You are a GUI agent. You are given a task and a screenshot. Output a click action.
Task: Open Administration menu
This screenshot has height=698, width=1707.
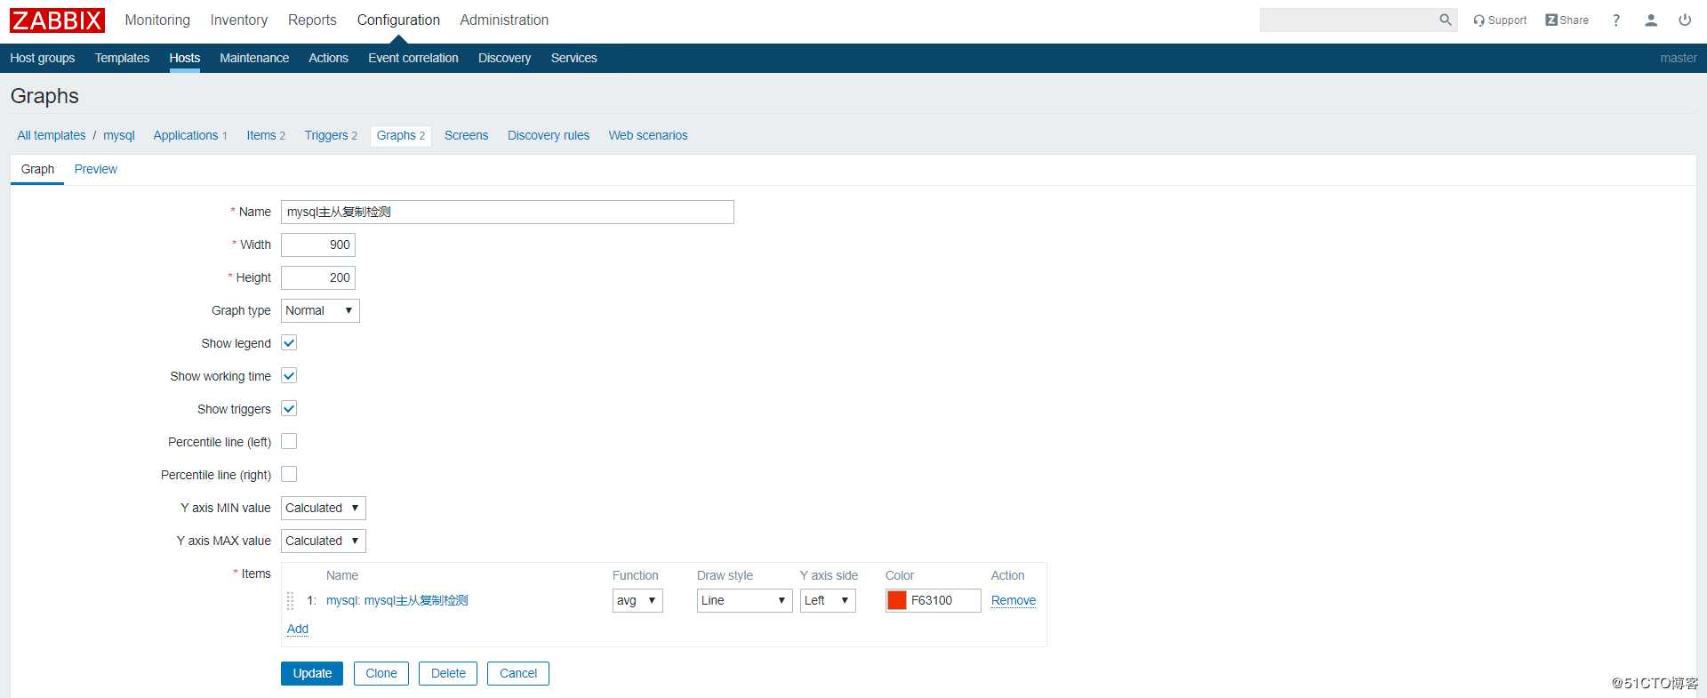click(504, 20)
